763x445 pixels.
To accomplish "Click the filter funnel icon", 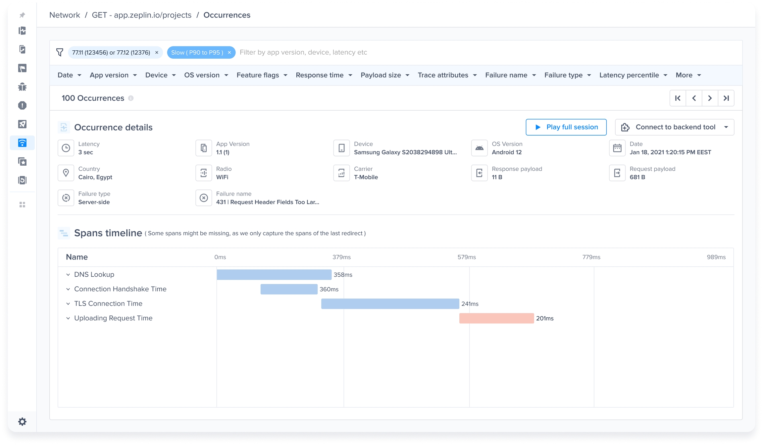I will click(60, 52).
